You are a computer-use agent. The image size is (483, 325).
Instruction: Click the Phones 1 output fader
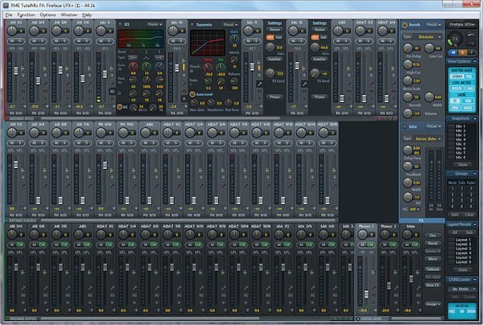366,294
